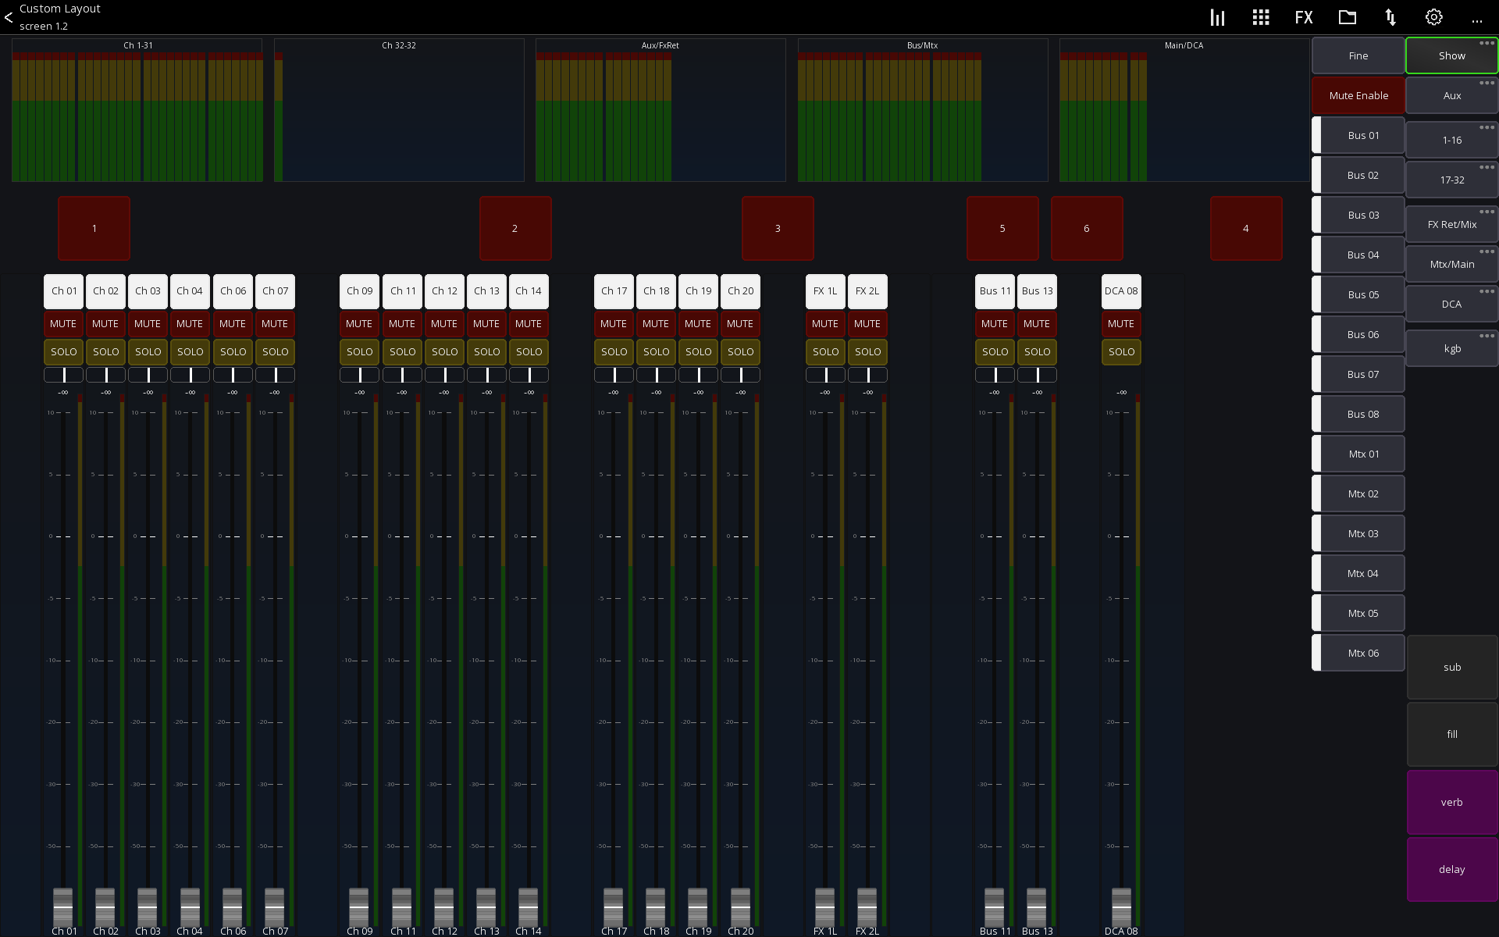Open the three-dot options on the DCA layer button
Image resolution: width=1499 pixels, height=937 pixels.
pyautogui.click(x=1487, y=291)
